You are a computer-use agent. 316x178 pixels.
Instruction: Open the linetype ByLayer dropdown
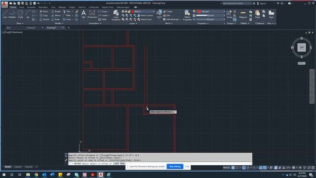211,19
